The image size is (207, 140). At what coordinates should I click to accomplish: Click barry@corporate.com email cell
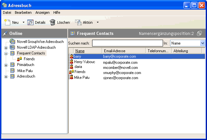click(x=119, y=56)
